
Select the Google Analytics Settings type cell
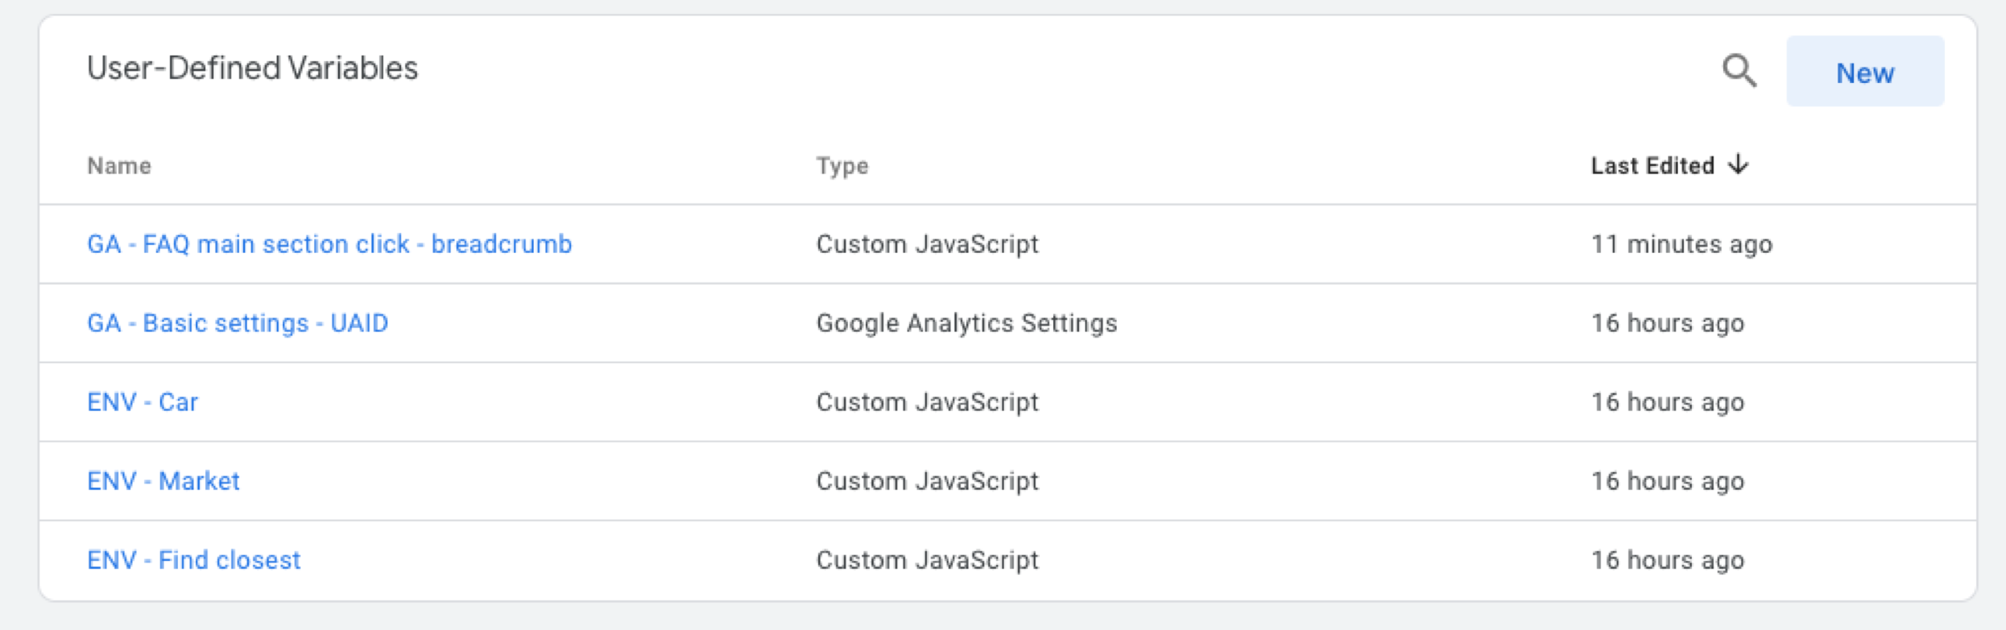(967, 323)
